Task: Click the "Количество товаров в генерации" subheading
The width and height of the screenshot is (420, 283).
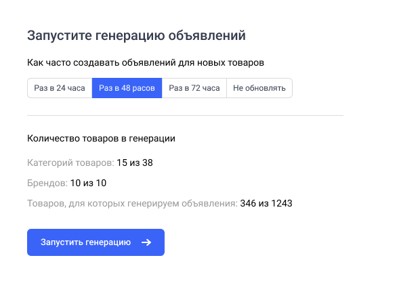Action: pyautogui.click(x=101, y=138)
